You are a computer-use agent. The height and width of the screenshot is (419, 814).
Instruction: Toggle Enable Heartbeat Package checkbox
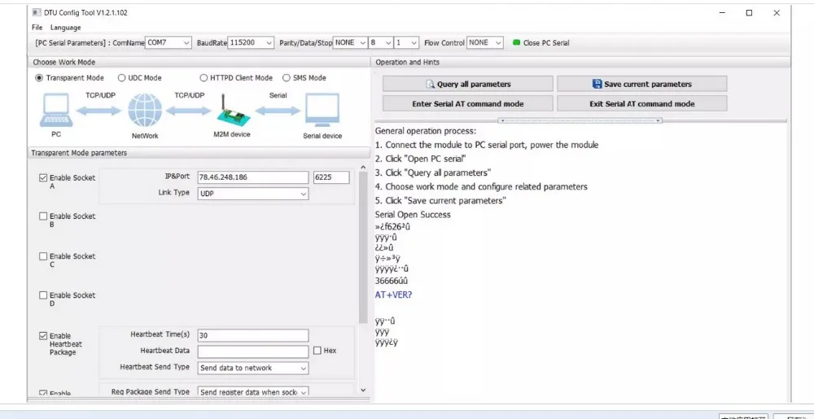coord(43,335)
